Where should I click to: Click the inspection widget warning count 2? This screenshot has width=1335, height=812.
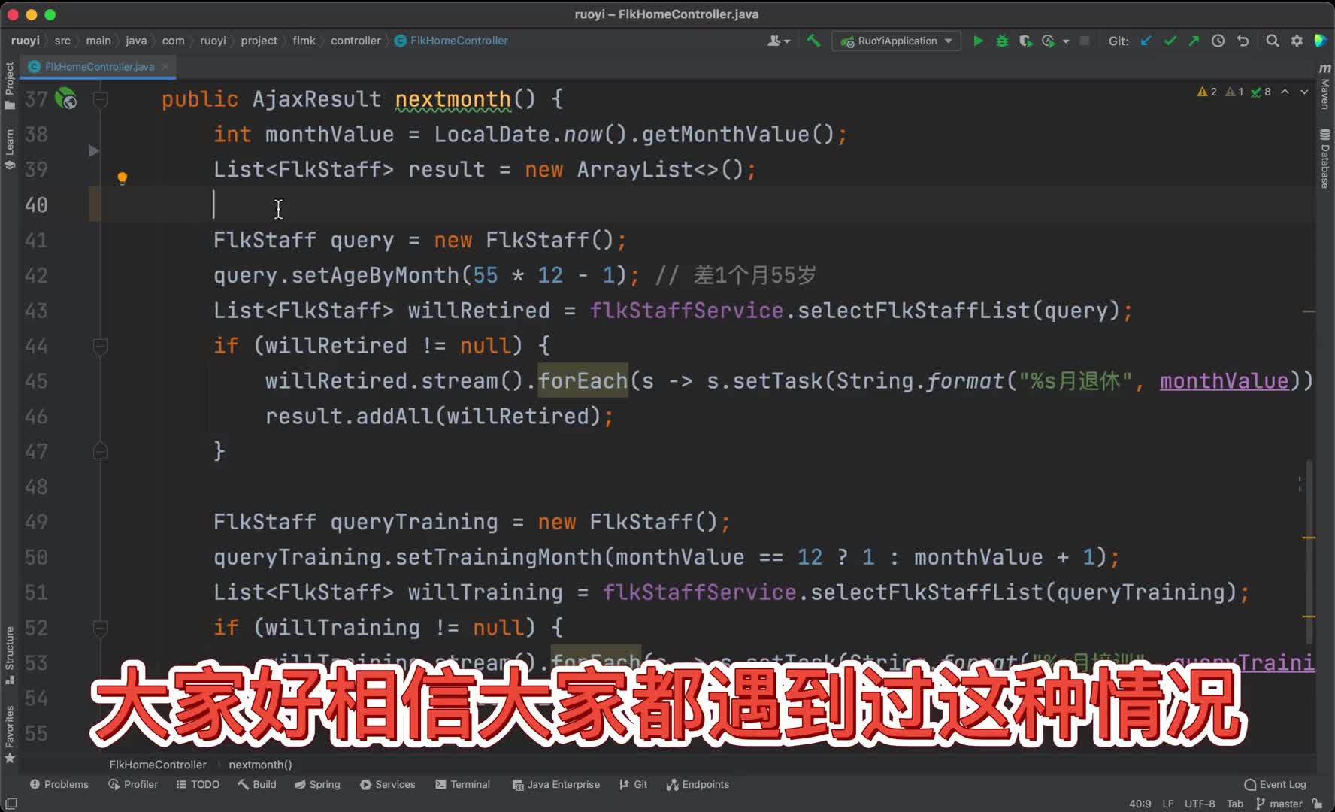click(1207, 92)
